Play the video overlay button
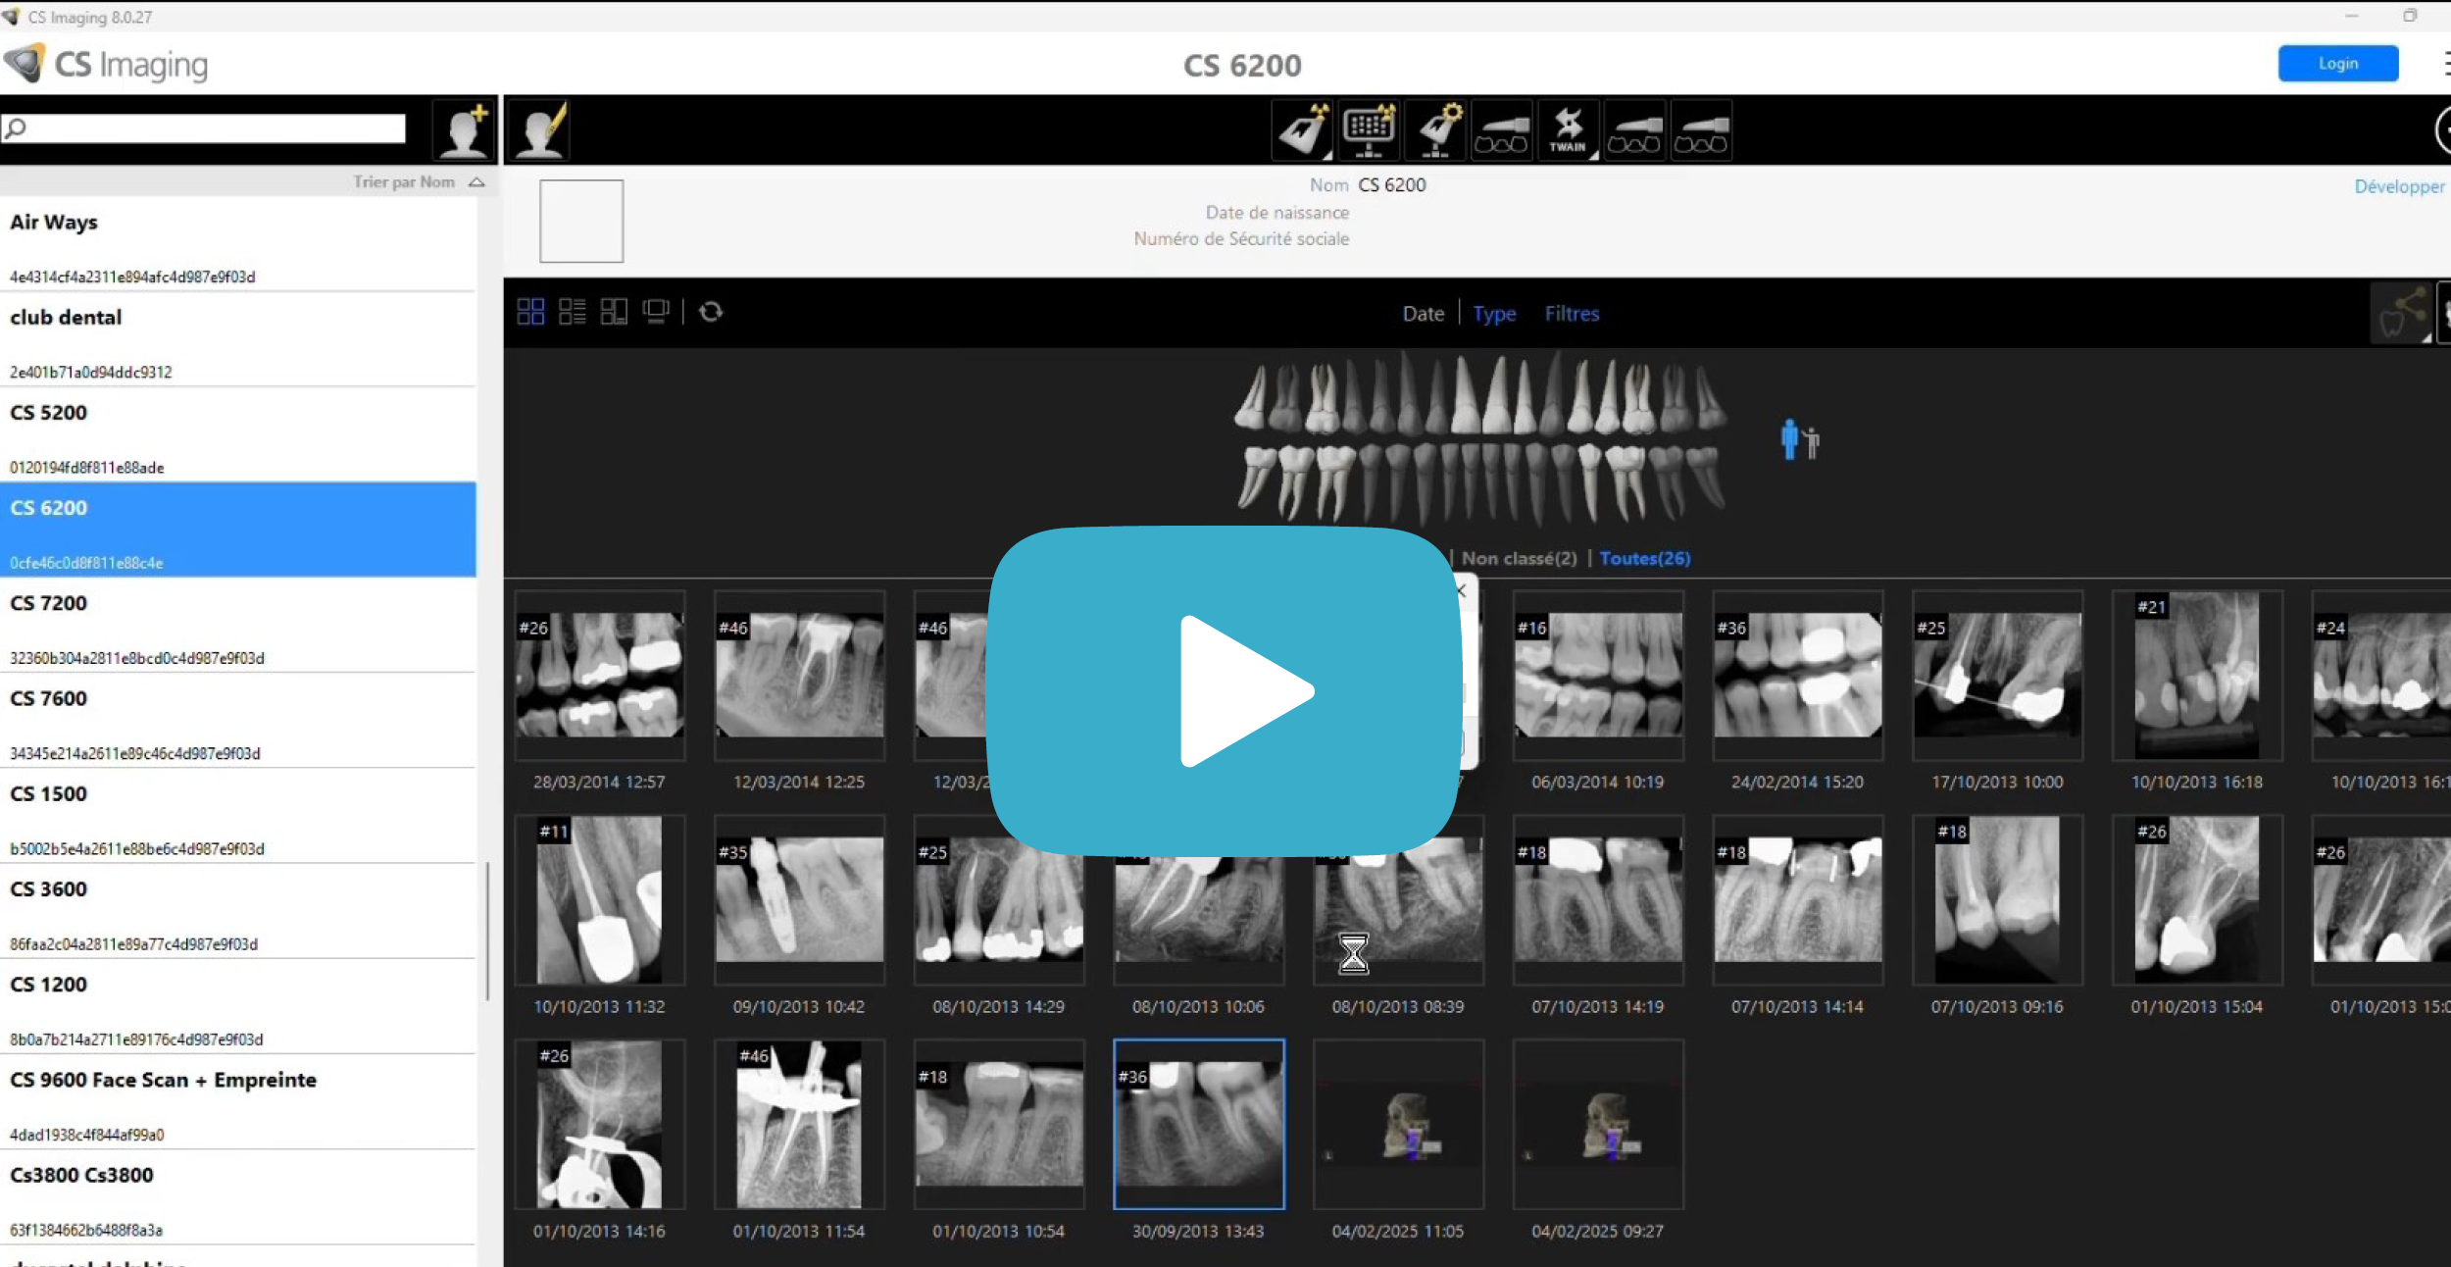 [1225, 691]
